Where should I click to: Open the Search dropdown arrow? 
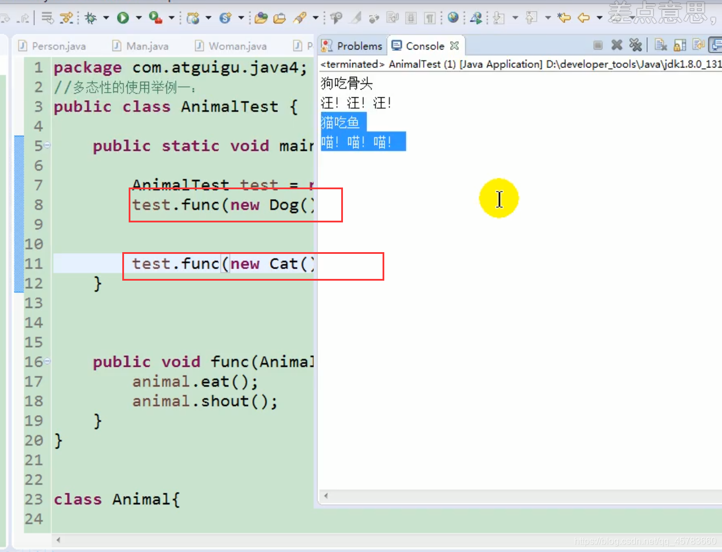[315, 18]
